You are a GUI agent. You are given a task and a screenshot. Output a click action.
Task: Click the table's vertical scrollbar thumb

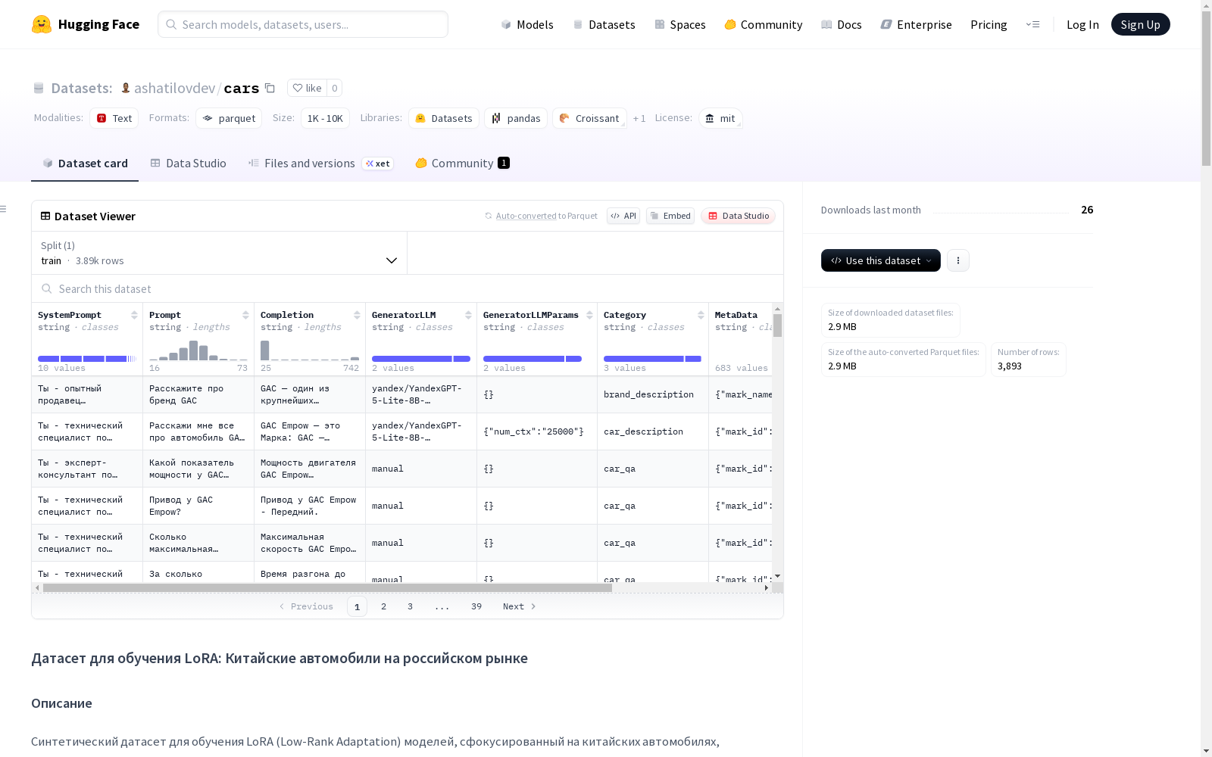coord(778,326)
